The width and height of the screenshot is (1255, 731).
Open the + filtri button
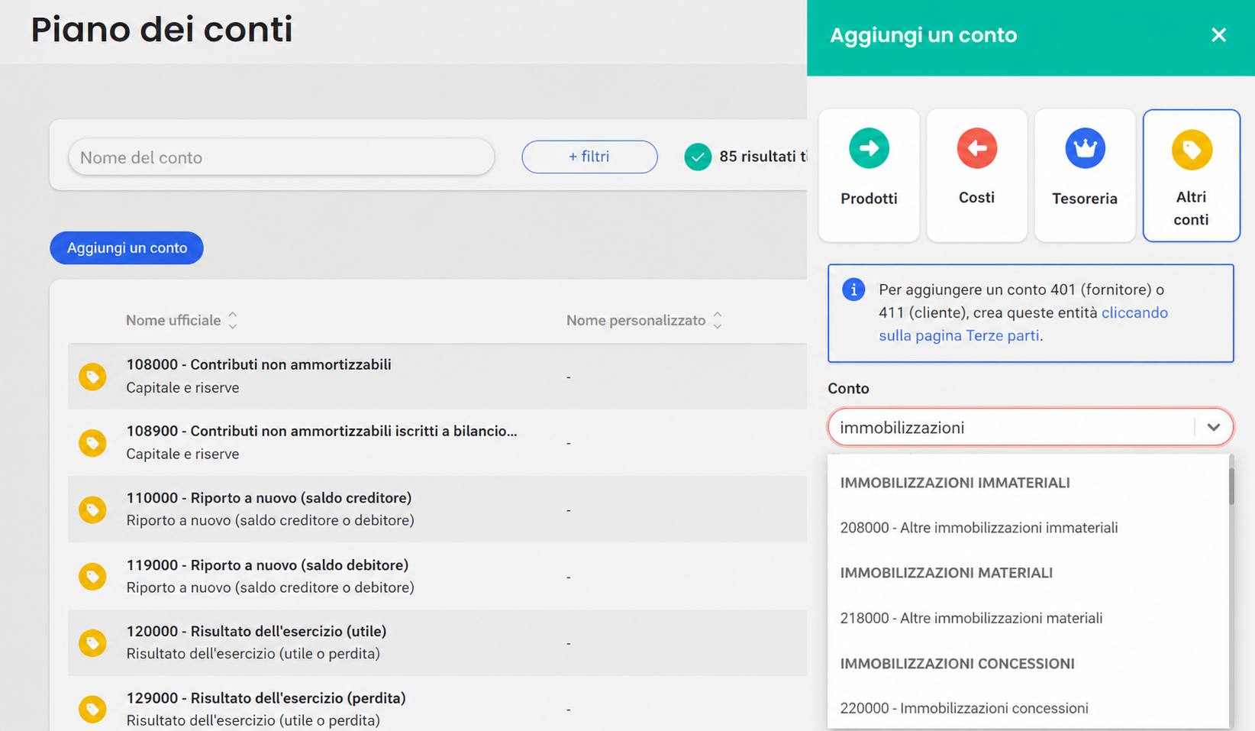(x=589, y=157)
